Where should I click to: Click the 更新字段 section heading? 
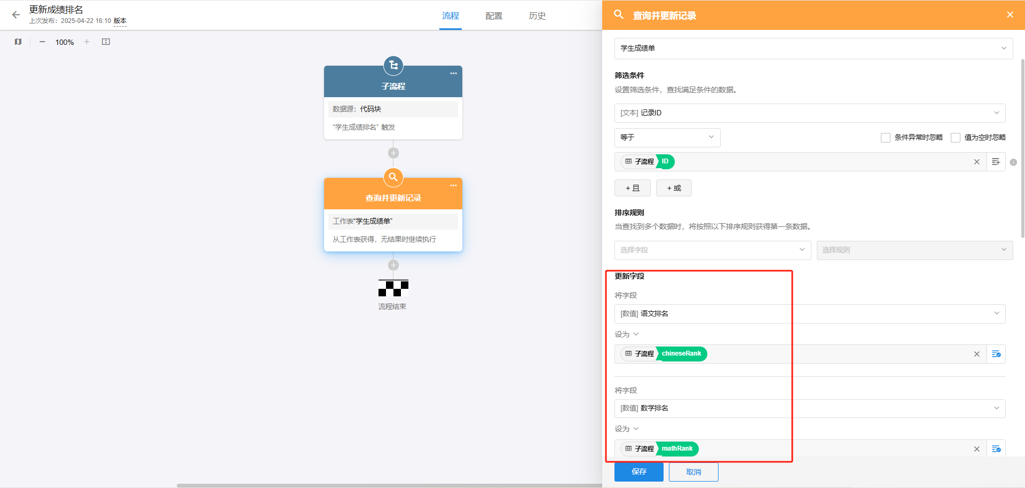click(629, 276)
